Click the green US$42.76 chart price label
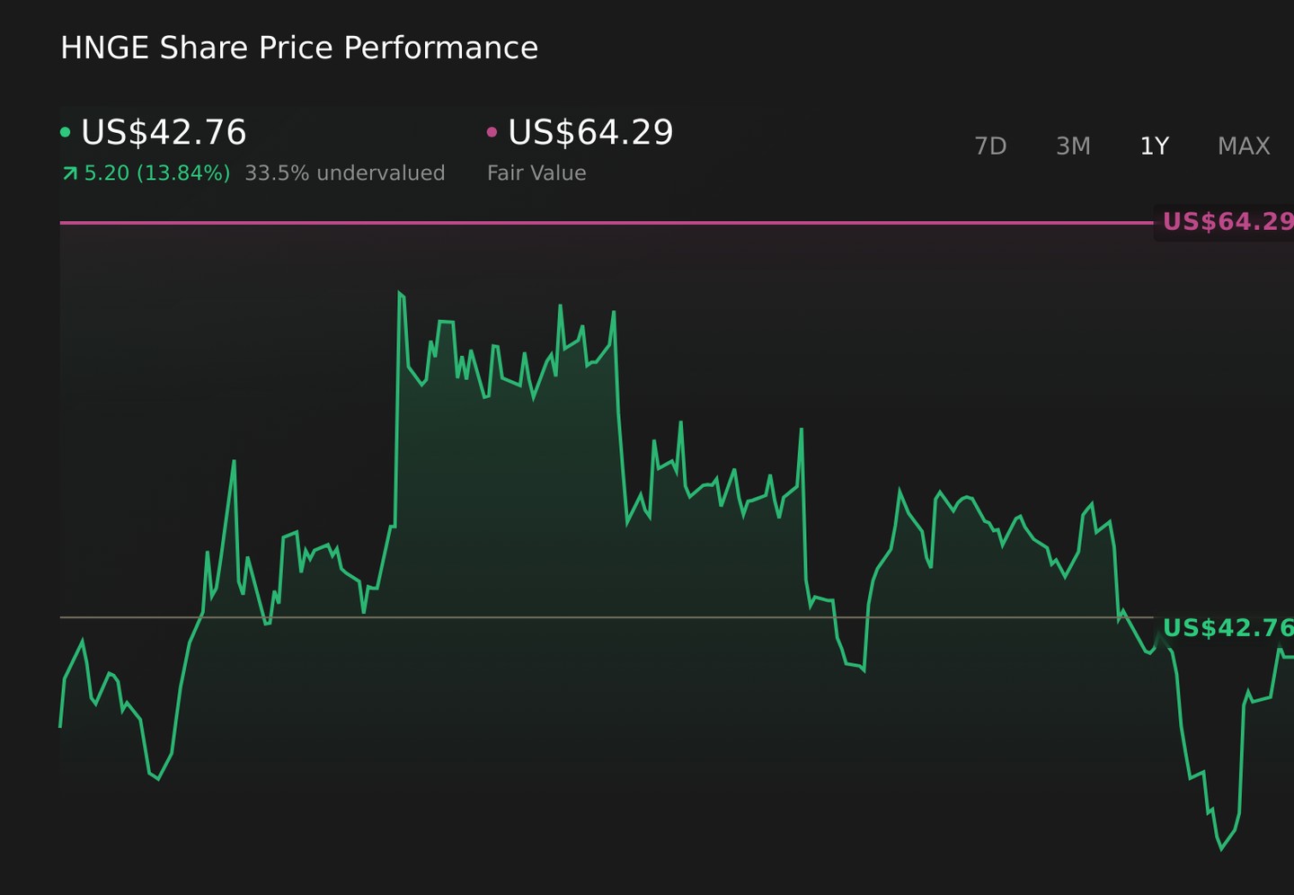This screenshot has height=895, width=1294. click(1228, 628)
